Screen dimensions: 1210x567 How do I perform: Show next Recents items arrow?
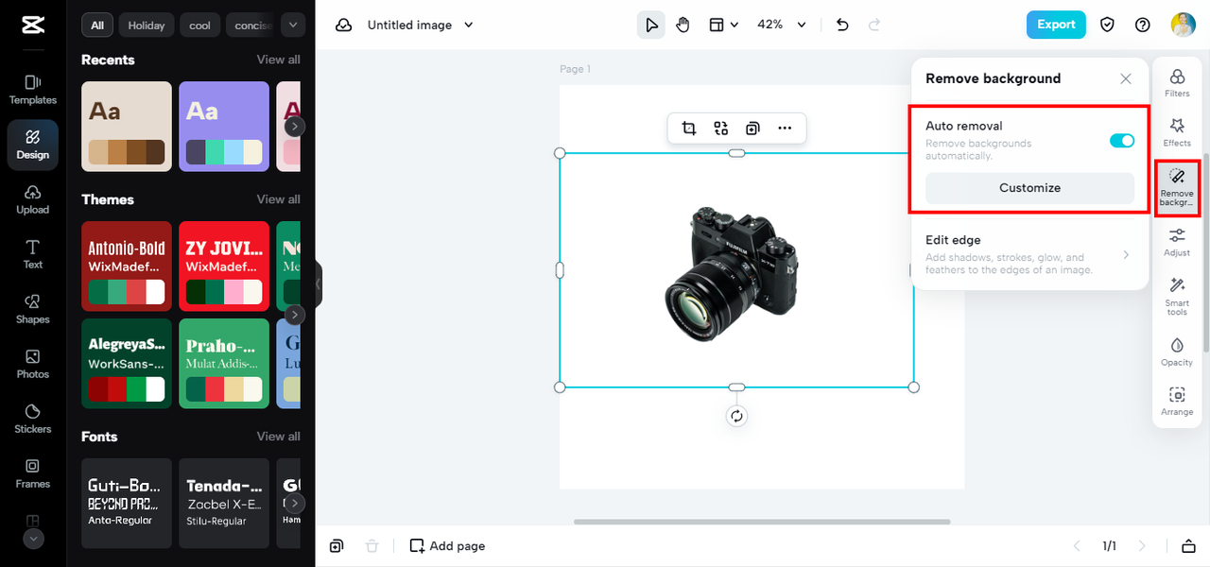pos(295,127)
